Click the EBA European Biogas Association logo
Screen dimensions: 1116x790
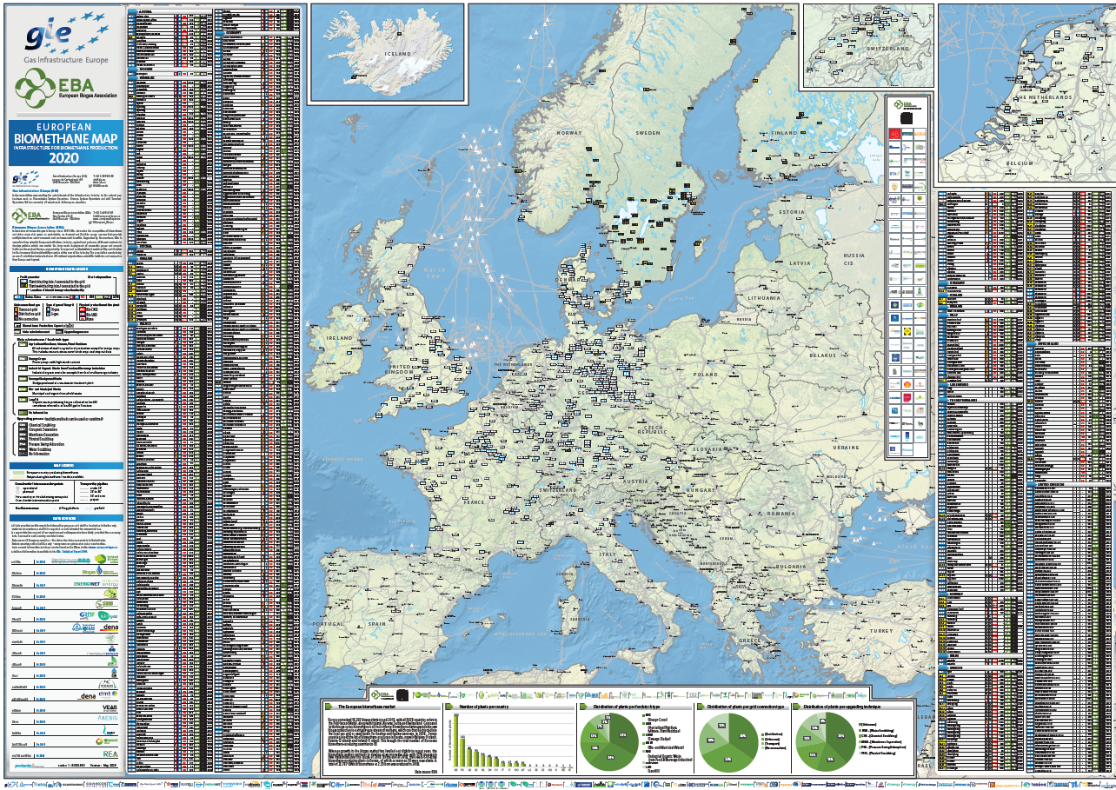(x=65, y=90)
